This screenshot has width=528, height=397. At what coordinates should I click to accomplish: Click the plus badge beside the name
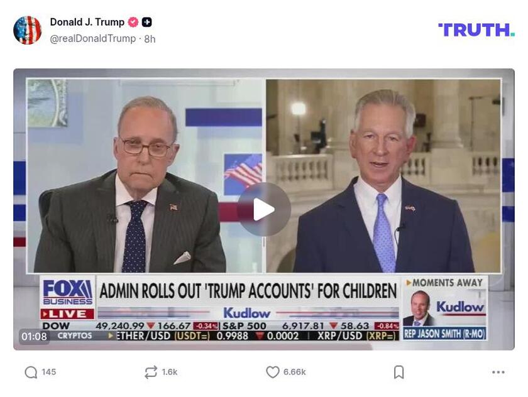[x=146, y=22]
